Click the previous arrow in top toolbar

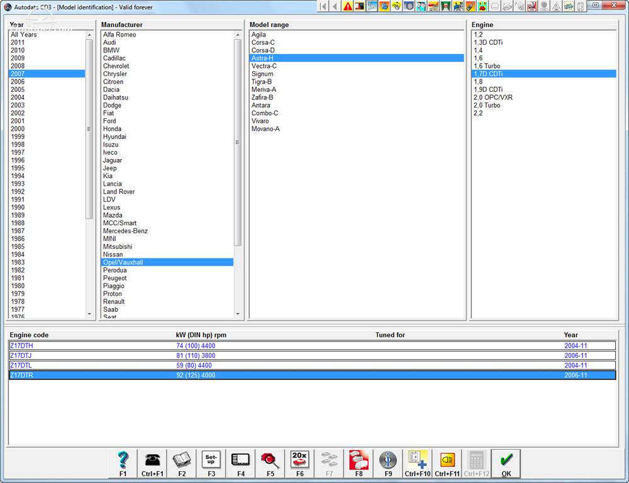[335, 6]
